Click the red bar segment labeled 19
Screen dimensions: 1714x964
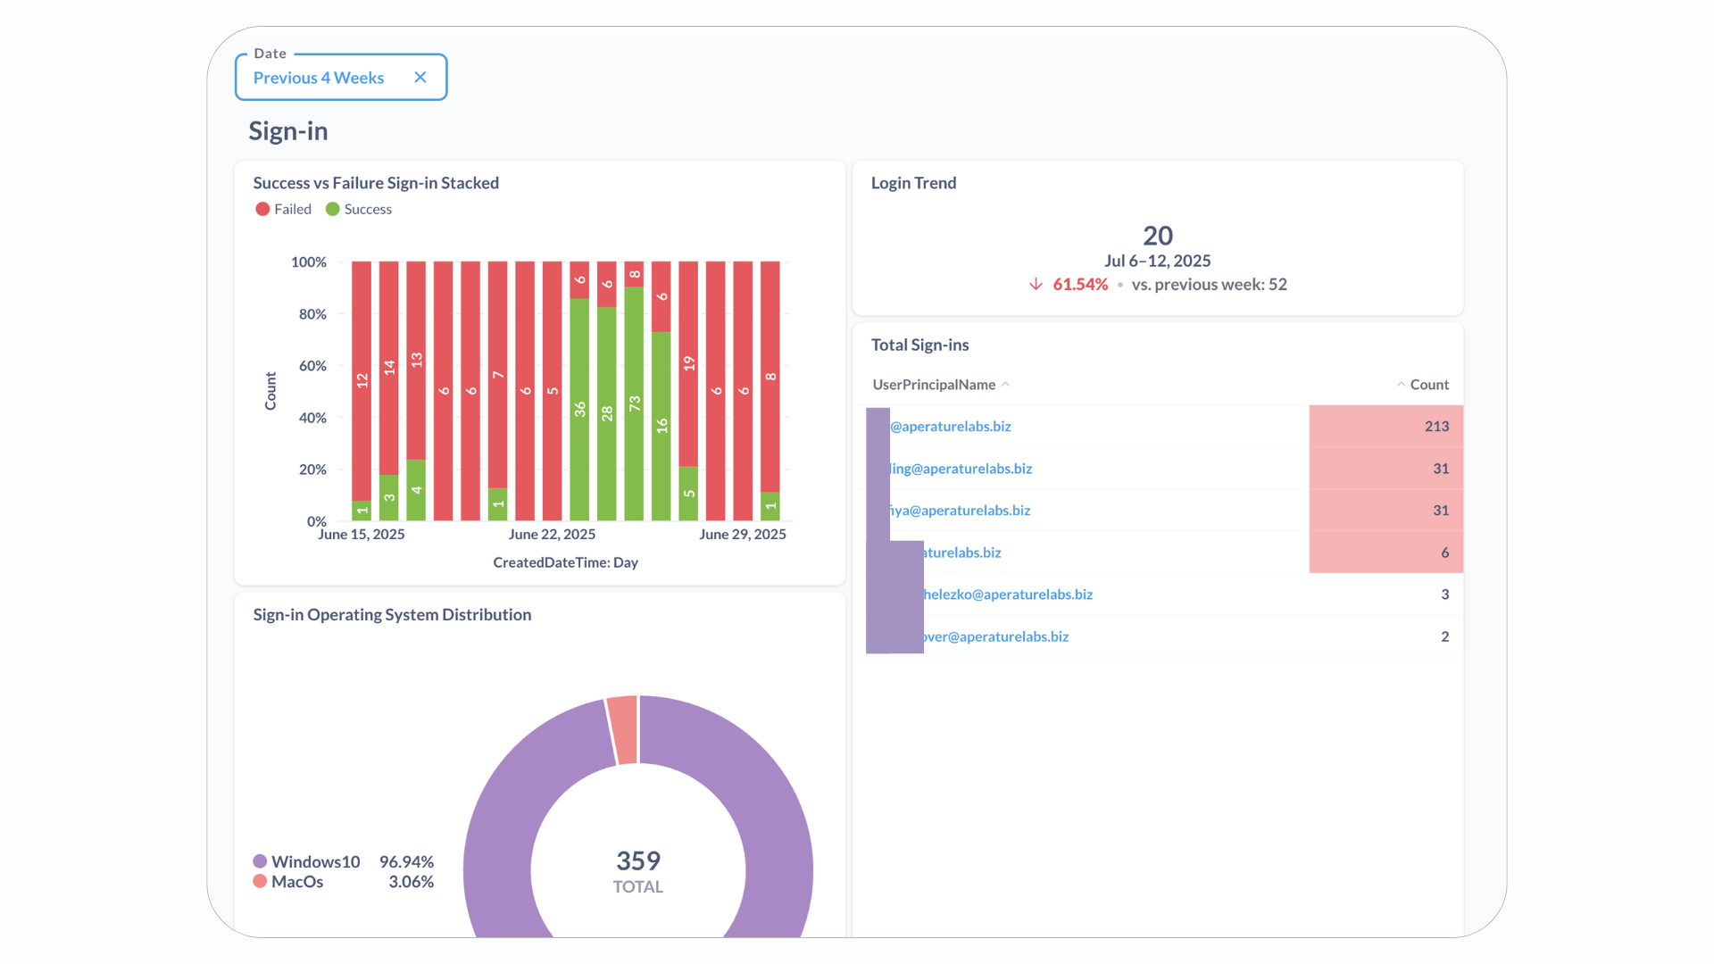pos(688,363)
